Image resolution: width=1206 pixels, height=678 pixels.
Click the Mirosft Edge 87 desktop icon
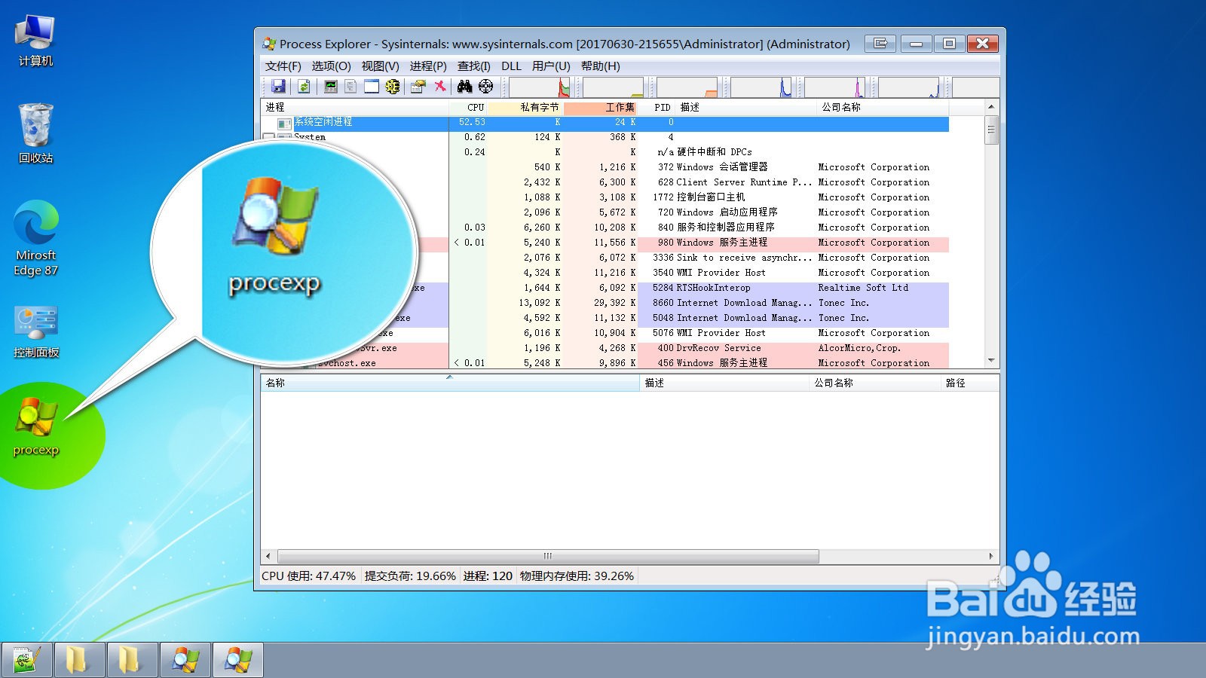[35, 238]
